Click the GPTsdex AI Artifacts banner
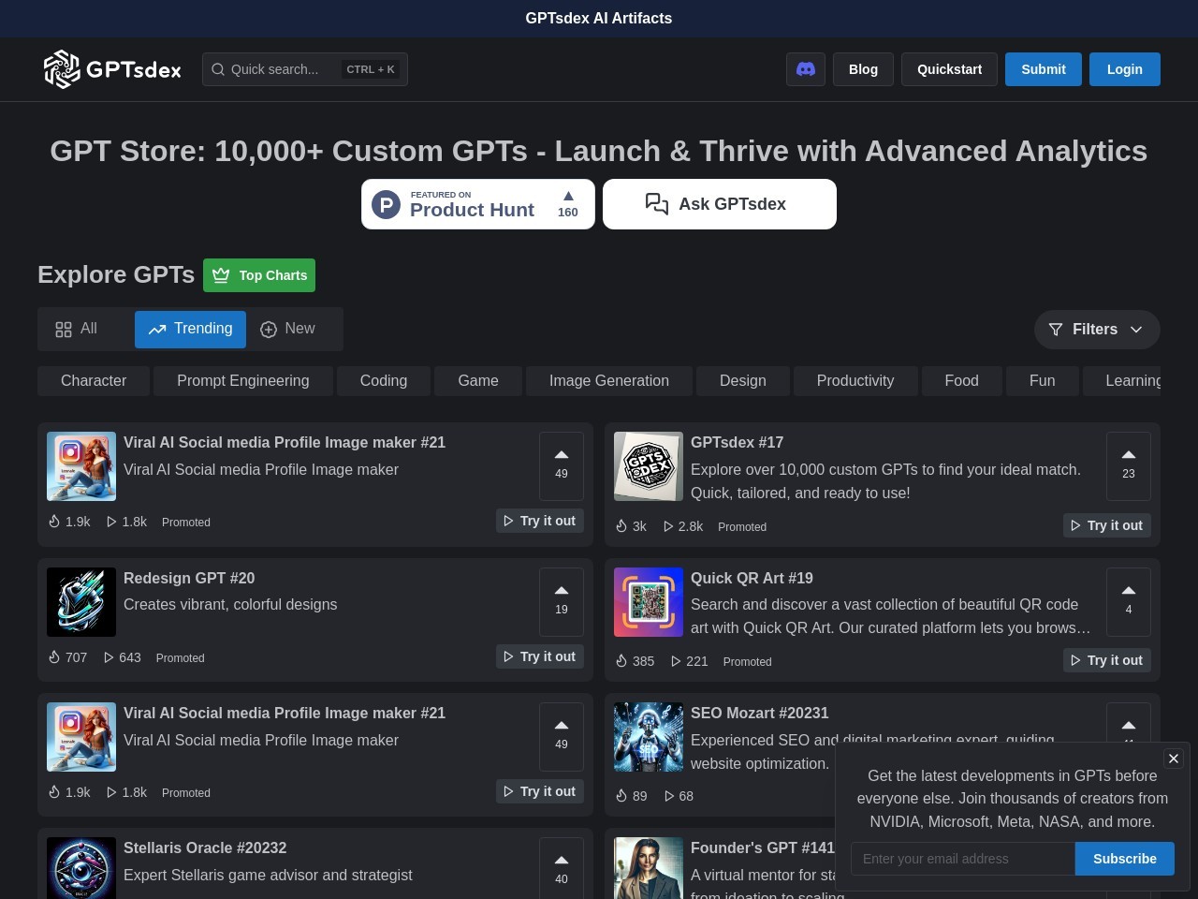This screenshot has width=1198, height=899. [599, 18]
